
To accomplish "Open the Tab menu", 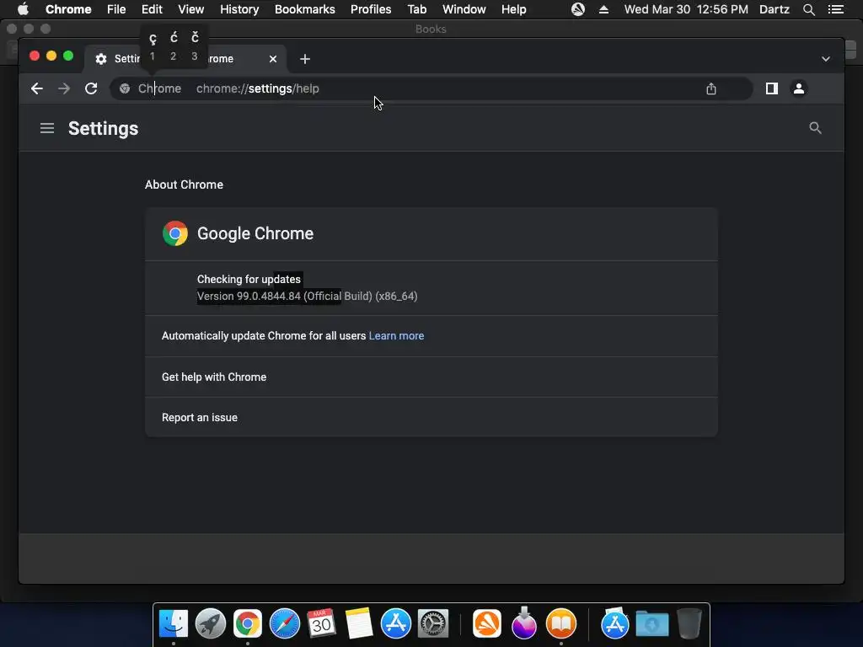I will (x=417, y=9).
